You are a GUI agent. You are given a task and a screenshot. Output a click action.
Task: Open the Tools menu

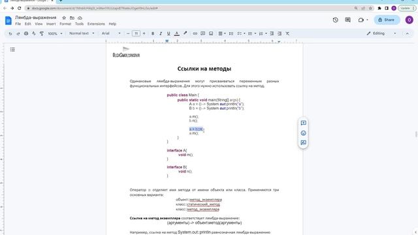pyautogui.click(x=79, y=23)
